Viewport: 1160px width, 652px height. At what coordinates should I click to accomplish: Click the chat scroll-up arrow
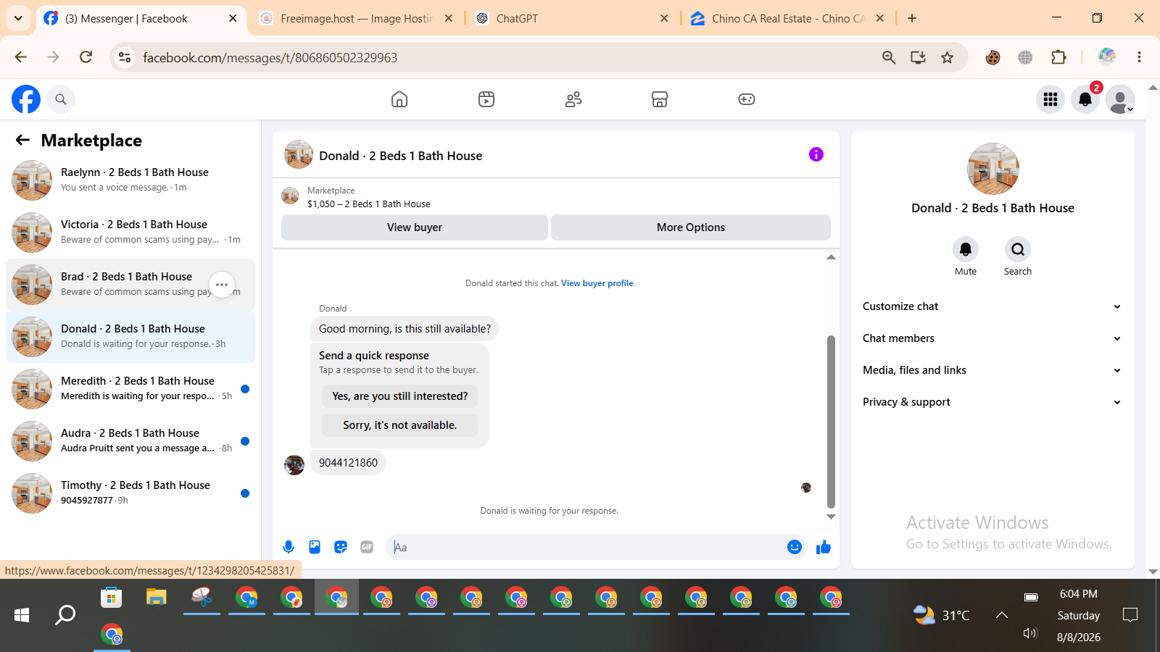831,257
